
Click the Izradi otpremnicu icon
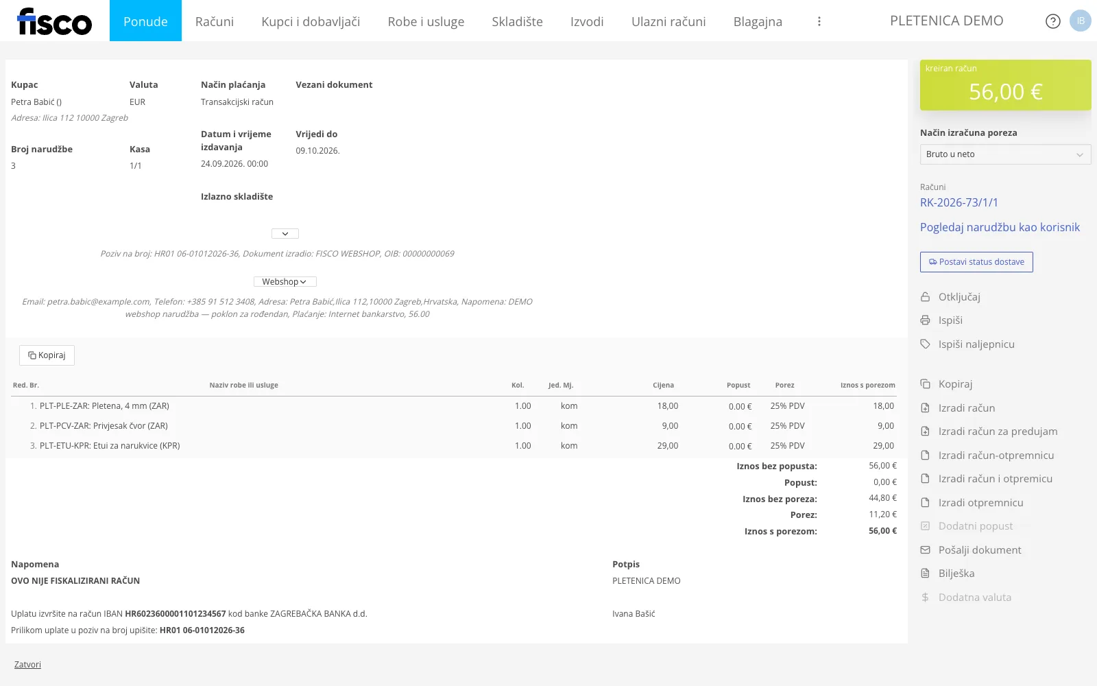pyautogui.click(x=925, y=503)
